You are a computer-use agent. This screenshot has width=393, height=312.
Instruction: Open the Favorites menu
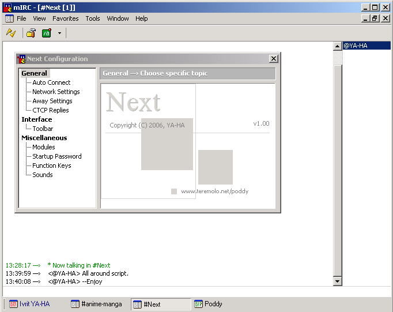point(66,18)
